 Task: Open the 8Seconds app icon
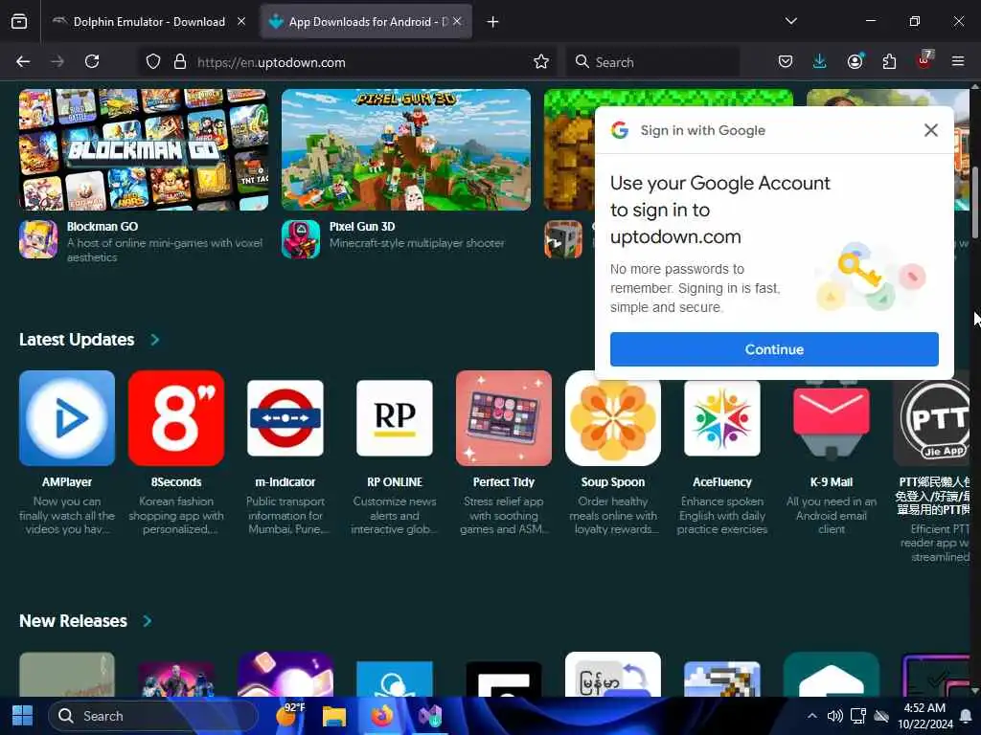point(176,418)
